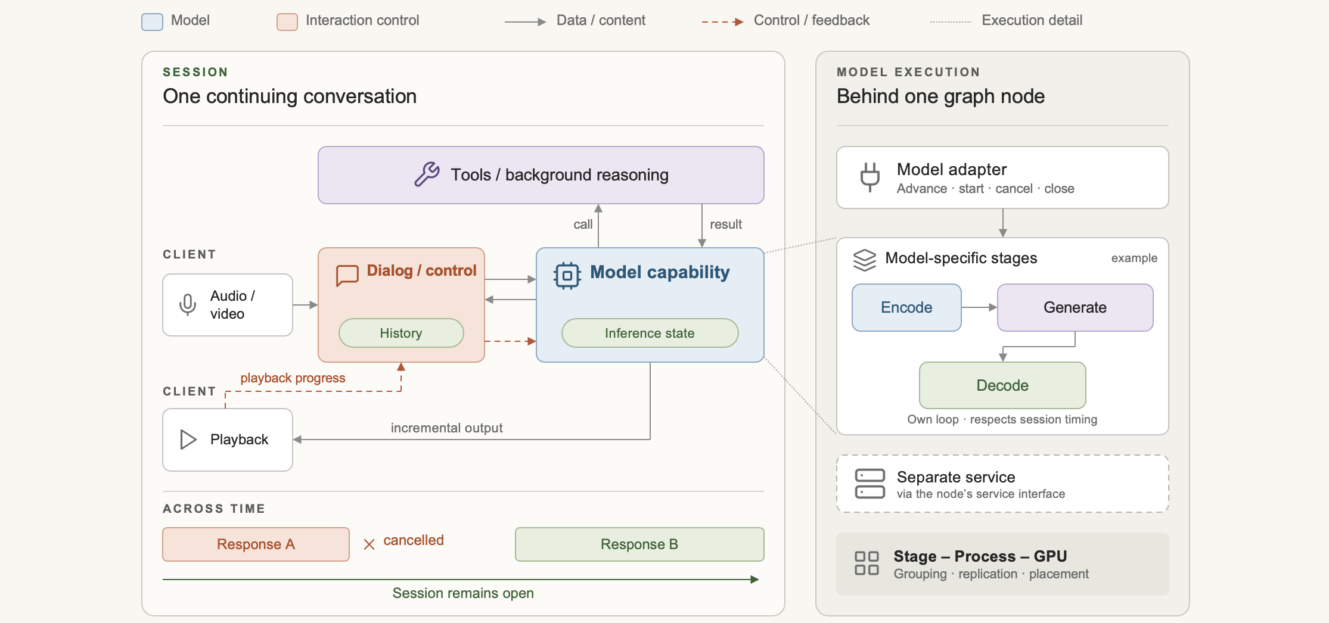Click the Behind one graph node heading

coord(940,96)
